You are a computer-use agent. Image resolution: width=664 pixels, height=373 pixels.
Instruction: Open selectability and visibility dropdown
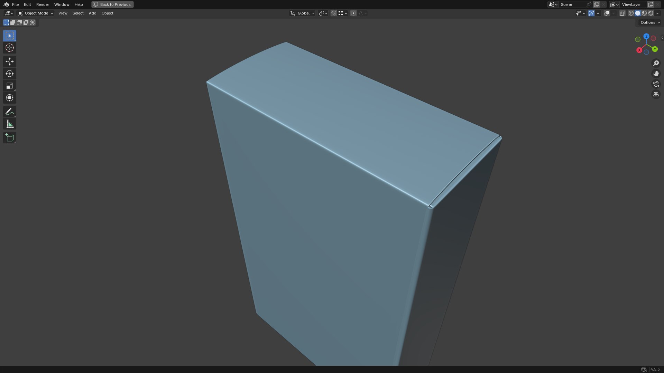(x=581, y=13)
